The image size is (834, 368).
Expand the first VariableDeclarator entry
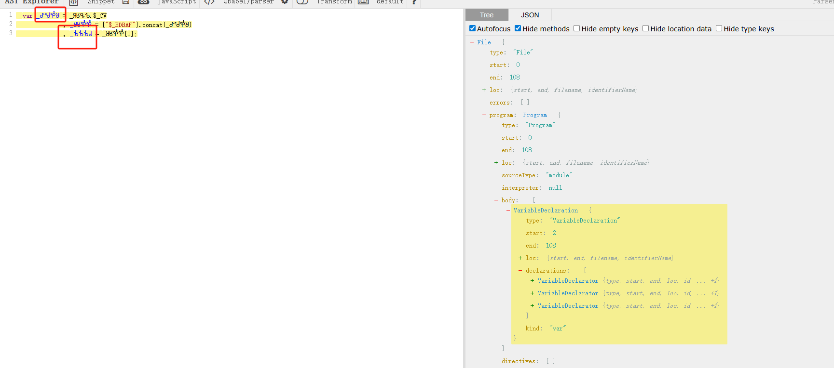[532, 281]
